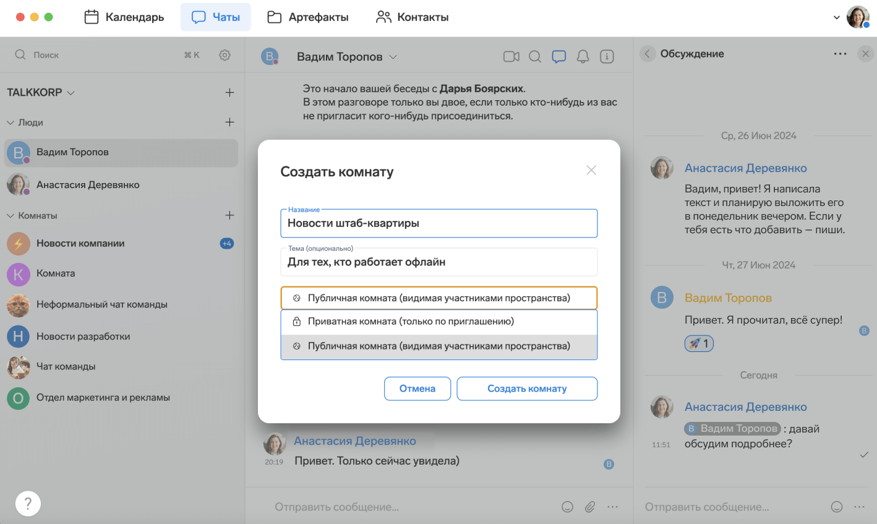
Task: Select Приватная комната option
Action: [x=439, y=322]
